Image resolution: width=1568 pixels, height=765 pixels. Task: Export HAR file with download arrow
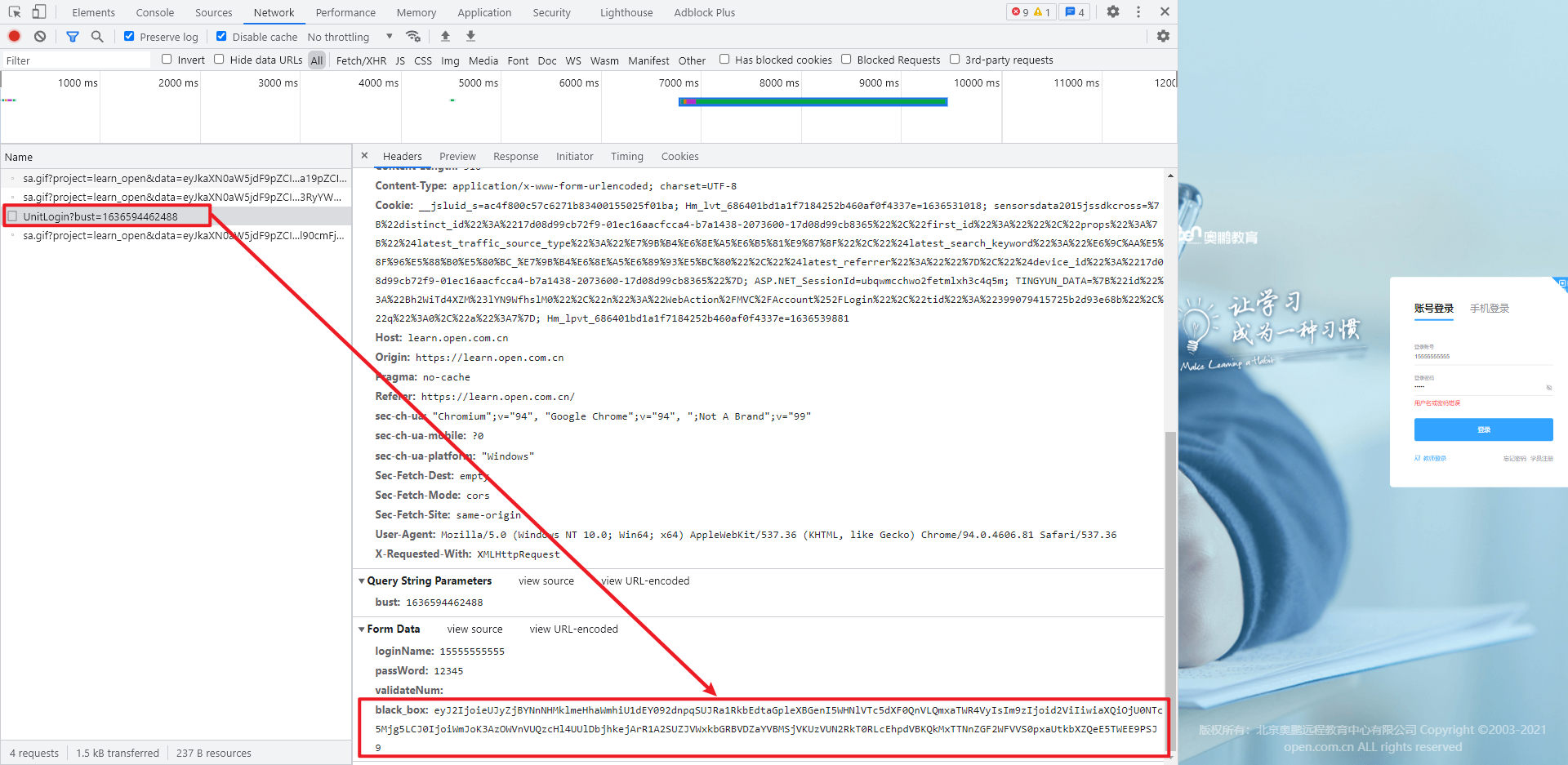pyautogui.click(x=470, y=37)
